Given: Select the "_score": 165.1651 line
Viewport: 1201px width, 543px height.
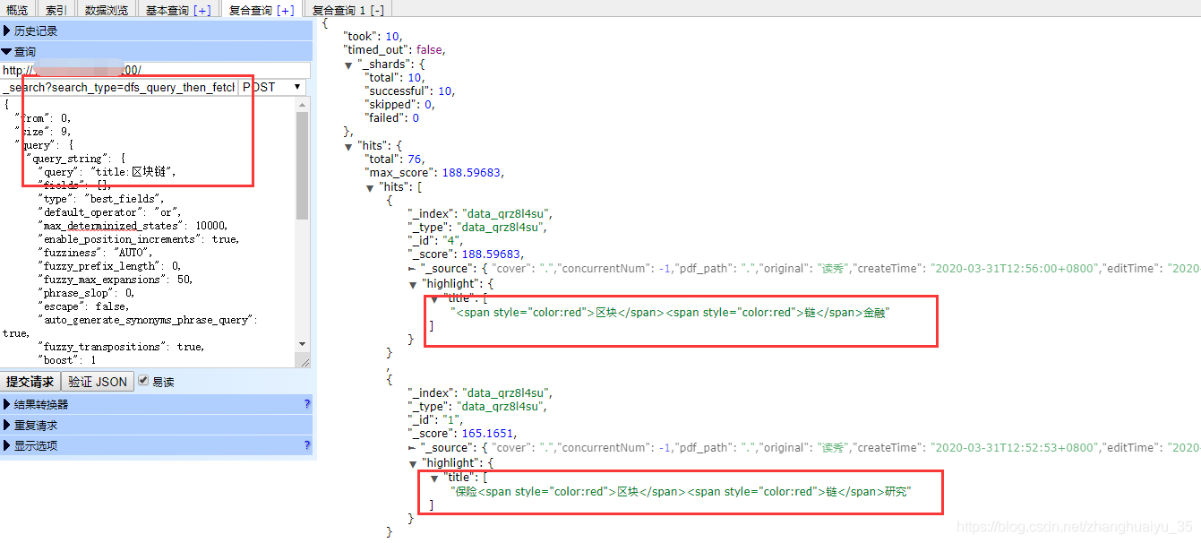Looking at the screenshot, I should pyautogui.click(x=462, y=434).
